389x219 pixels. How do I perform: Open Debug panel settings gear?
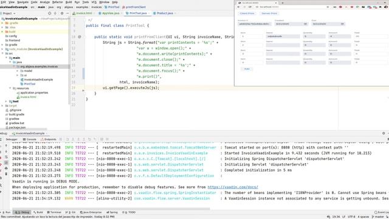[x=384, y=133]
